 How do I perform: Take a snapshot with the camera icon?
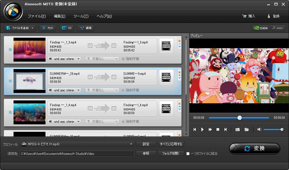[237, 130]
